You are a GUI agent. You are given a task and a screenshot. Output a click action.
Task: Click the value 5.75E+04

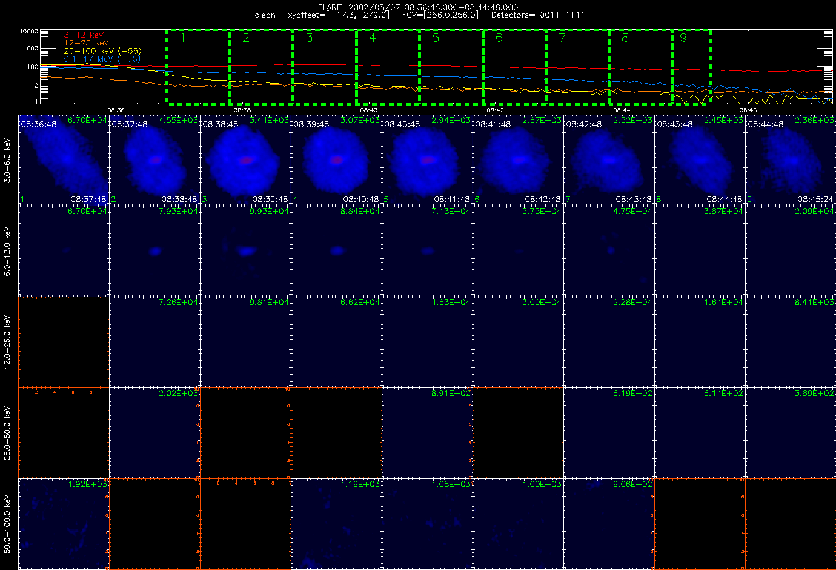542,211
